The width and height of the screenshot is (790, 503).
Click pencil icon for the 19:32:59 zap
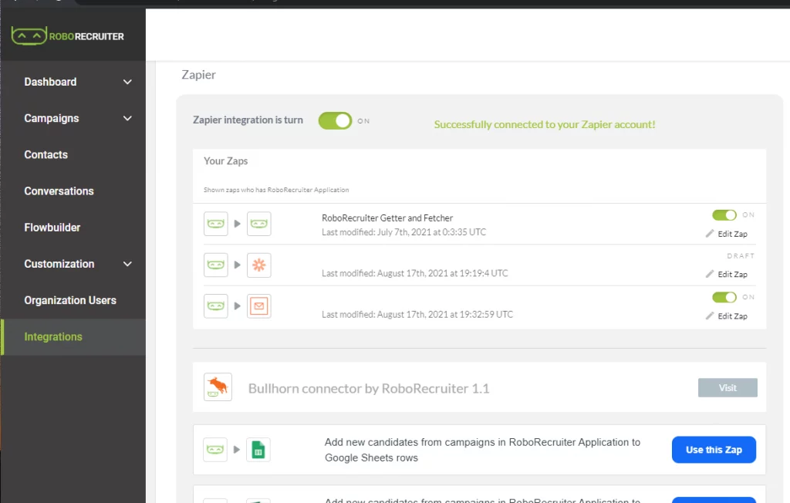[710, 316]
